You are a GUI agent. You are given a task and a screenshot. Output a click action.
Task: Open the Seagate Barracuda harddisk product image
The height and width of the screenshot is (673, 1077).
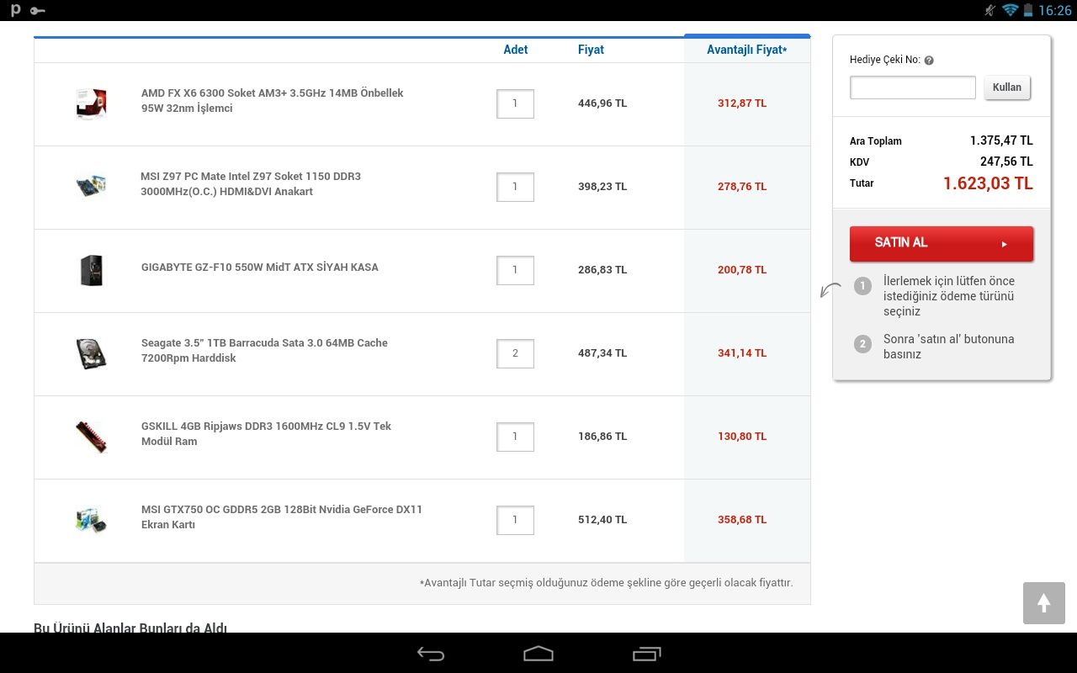pos(91,353)
